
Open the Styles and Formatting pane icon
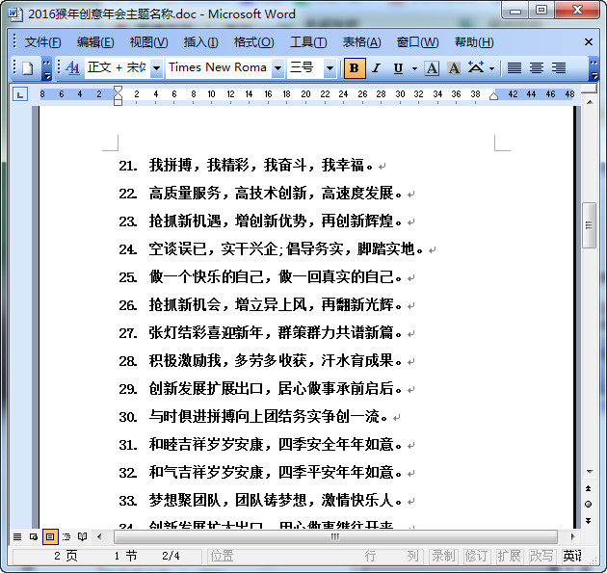(x=72, y=68)
